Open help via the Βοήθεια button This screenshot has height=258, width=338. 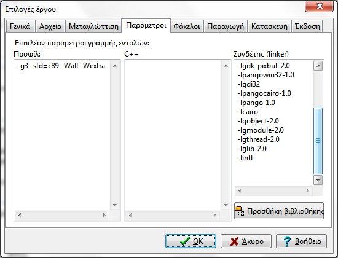click(301, 241)
